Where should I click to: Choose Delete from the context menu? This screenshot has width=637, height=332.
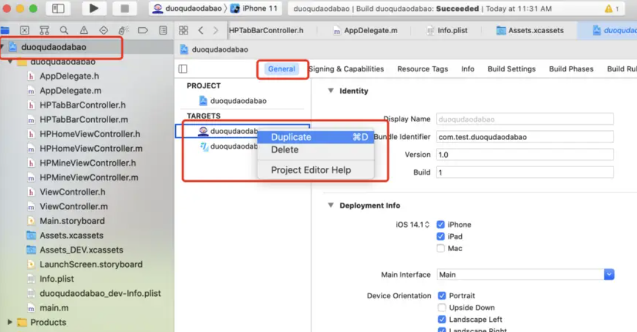tap(316, 150)
